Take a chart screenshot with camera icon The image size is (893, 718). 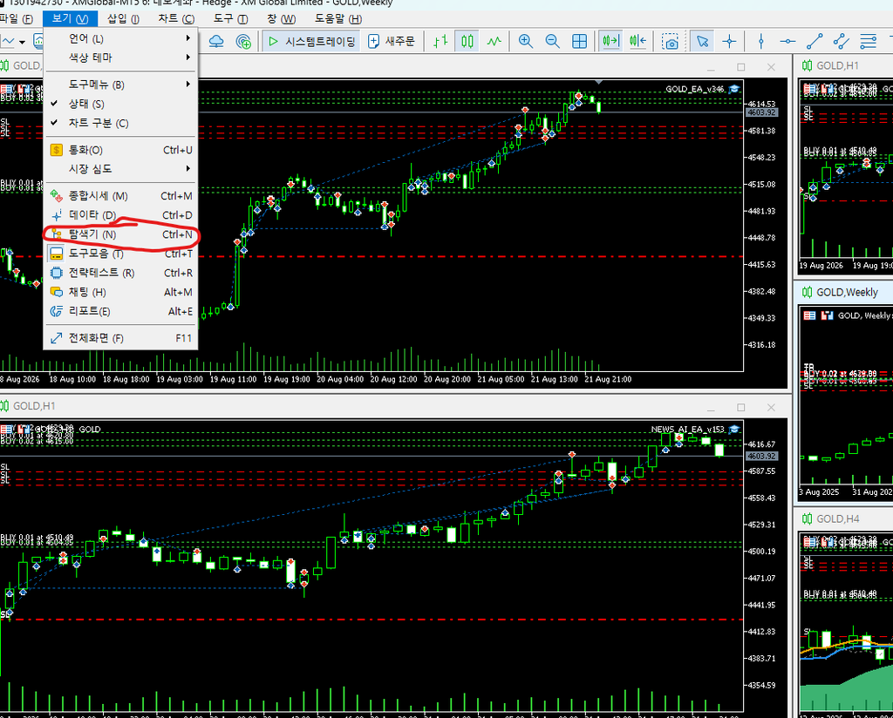tap(670, 41)
